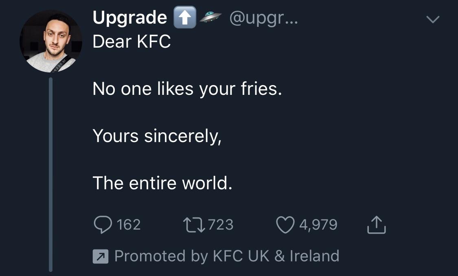Click the reply speech bubble icon

(x=103, y=223)
